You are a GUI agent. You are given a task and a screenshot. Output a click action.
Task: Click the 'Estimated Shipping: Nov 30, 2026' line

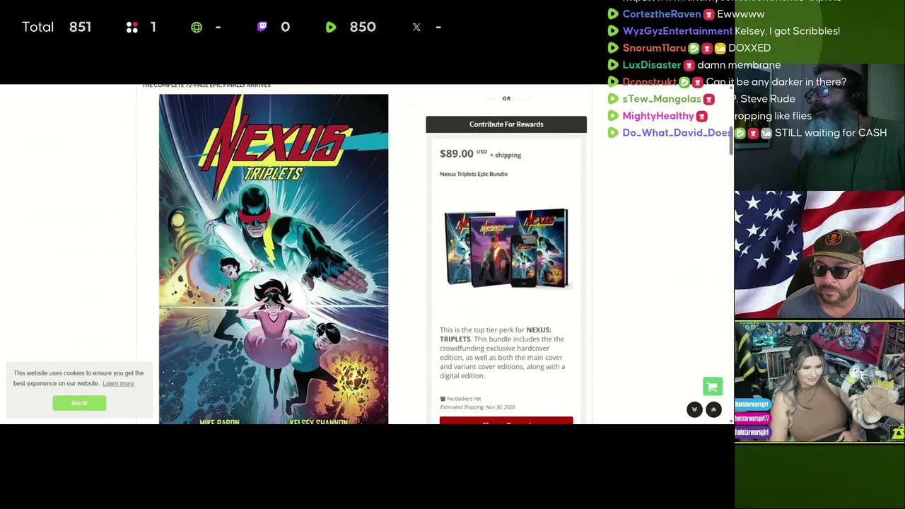(477, 407)
